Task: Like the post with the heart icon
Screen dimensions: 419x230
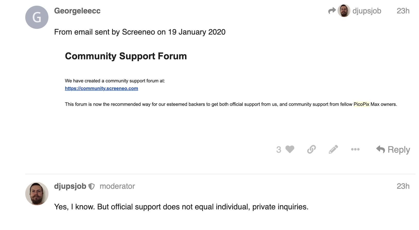Action: point(290,149)
